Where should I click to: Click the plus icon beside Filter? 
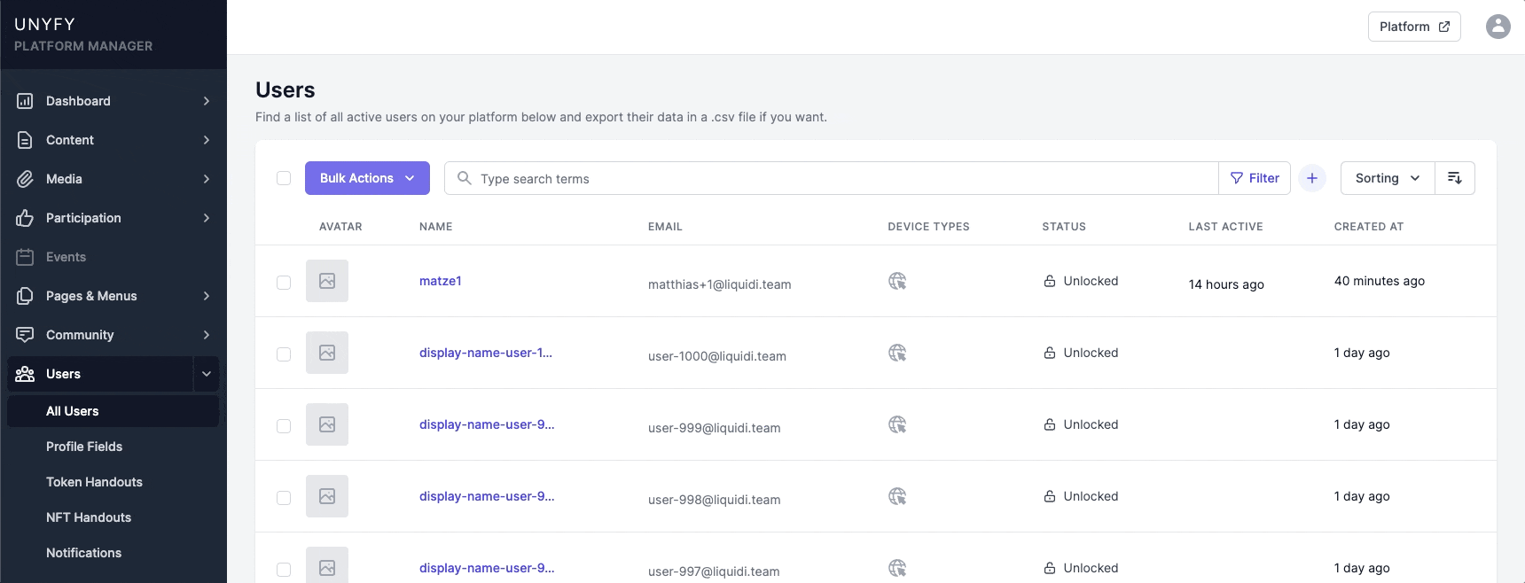click(x=1311, y=178)
